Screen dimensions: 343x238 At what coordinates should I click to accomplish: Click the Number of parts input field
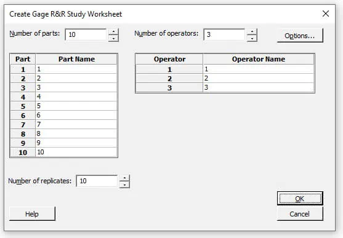pos(86,34)
